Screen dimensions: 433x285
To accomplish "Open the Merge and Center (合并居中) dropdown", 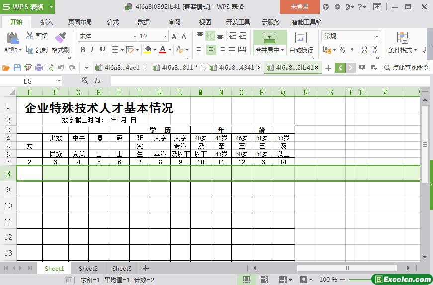I will click(x=282, y=50).
